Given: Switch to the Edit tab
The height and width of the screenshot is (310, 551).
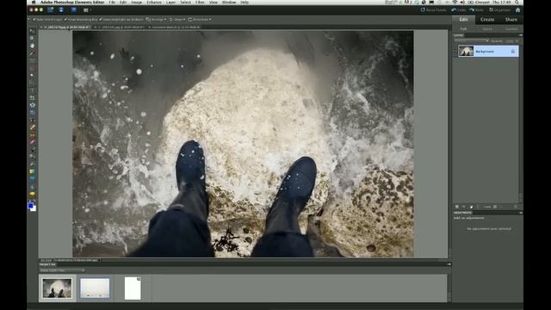Looking at the screenshot, I should [463, 20].
